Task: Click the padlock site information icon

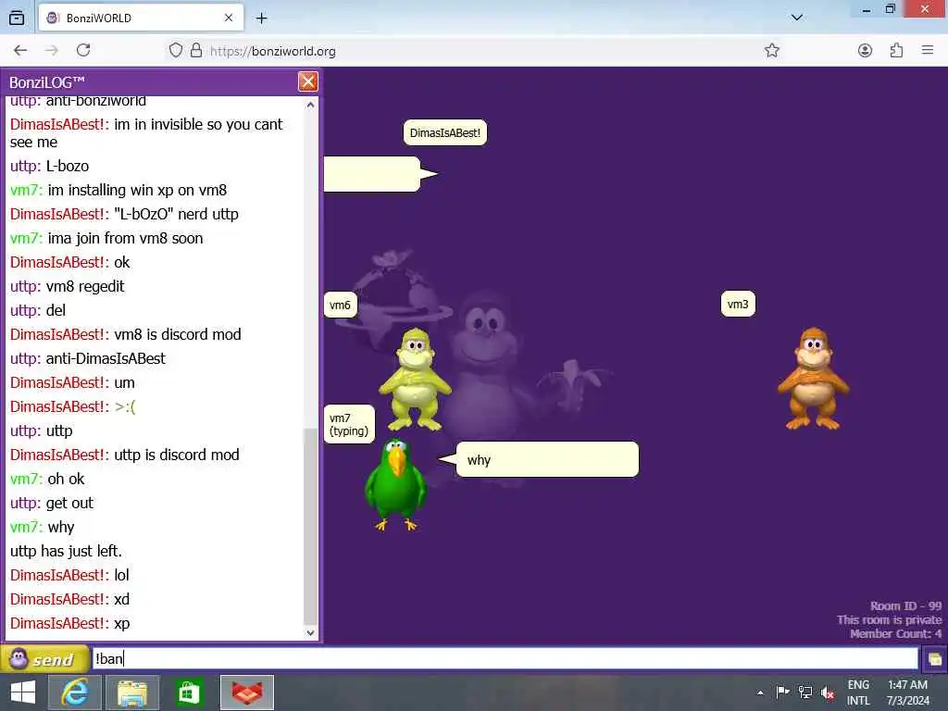Action: (x=196, y=50)
